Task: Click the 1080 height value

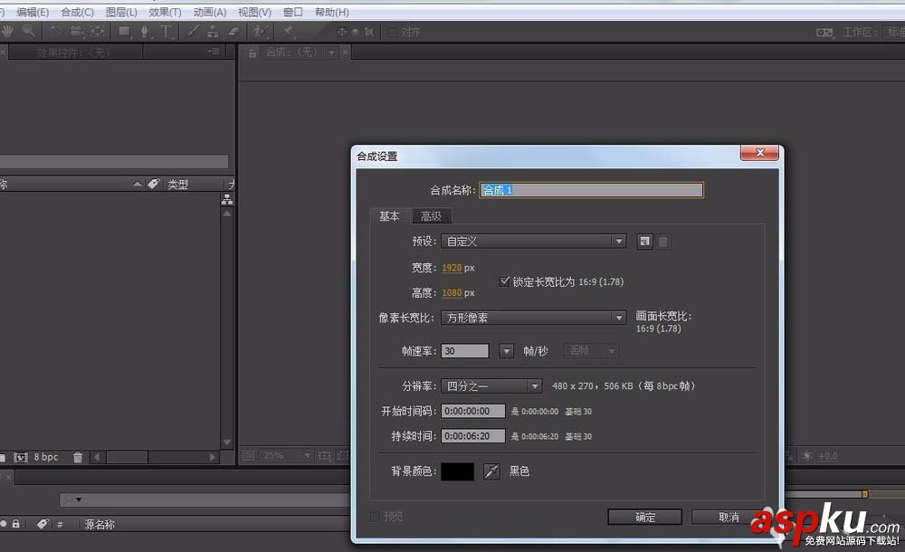Action: pos(452,293)
